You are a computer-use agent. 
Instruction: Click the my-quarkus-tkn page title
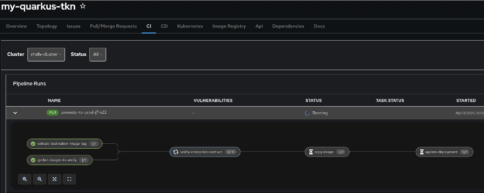click(39, 7)
